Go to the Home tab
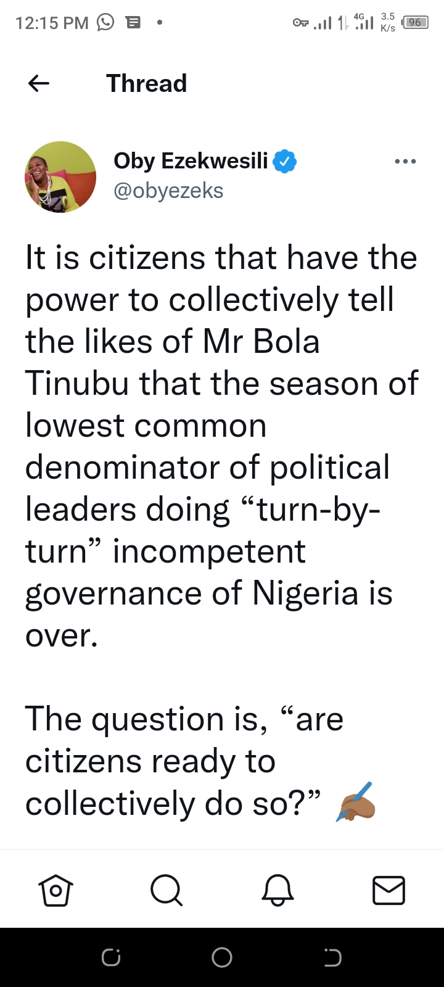This screenshot has height=987, width=444. [55, 890]
